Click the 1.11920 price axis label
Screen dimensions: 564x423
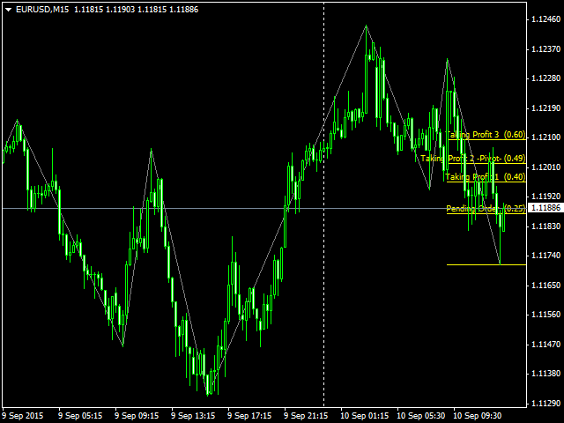(x=546, y=197)
